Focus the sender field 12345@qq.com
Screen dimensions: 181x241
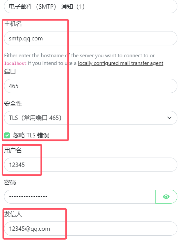pyautogui.click(x=90, y=228)
